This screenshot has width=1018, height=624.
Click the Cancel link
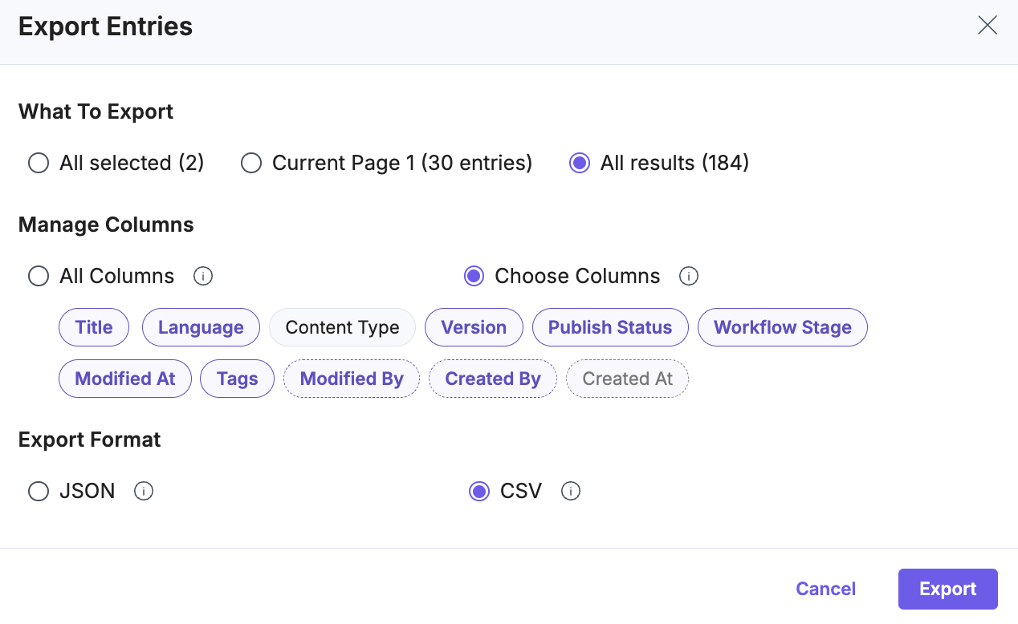tap(825, 589)
